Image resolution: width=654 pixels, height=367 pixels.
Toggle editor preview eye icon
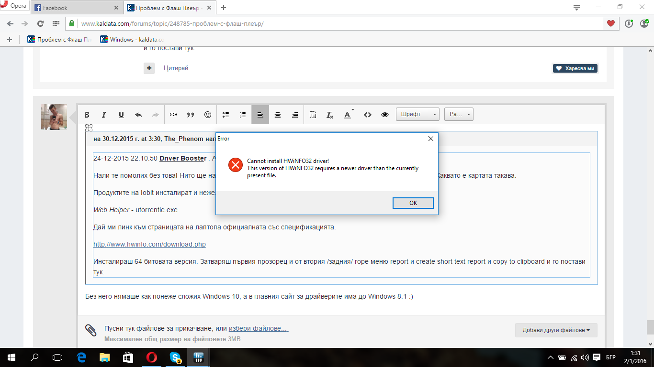(x=385, y=115)
